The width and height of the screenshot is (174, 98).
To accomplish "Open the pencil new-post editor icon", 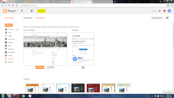I will (22, 11).
